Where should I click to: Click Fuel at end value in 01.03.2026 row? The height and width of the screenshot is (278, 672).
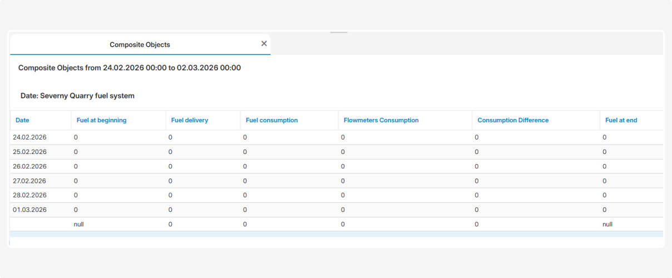(605, 210)
